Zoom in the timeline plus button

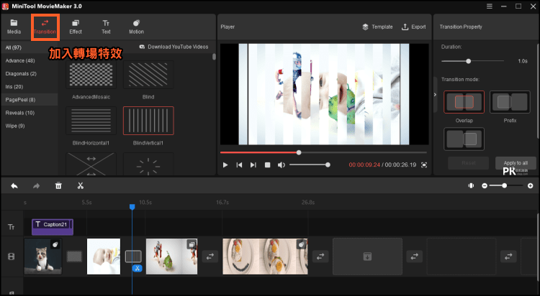(531, 185)
